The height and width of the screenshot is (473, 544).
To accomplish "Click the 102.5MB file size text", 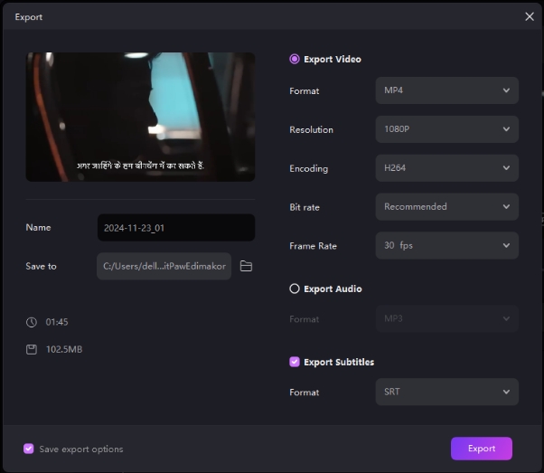I will [64, 349].
